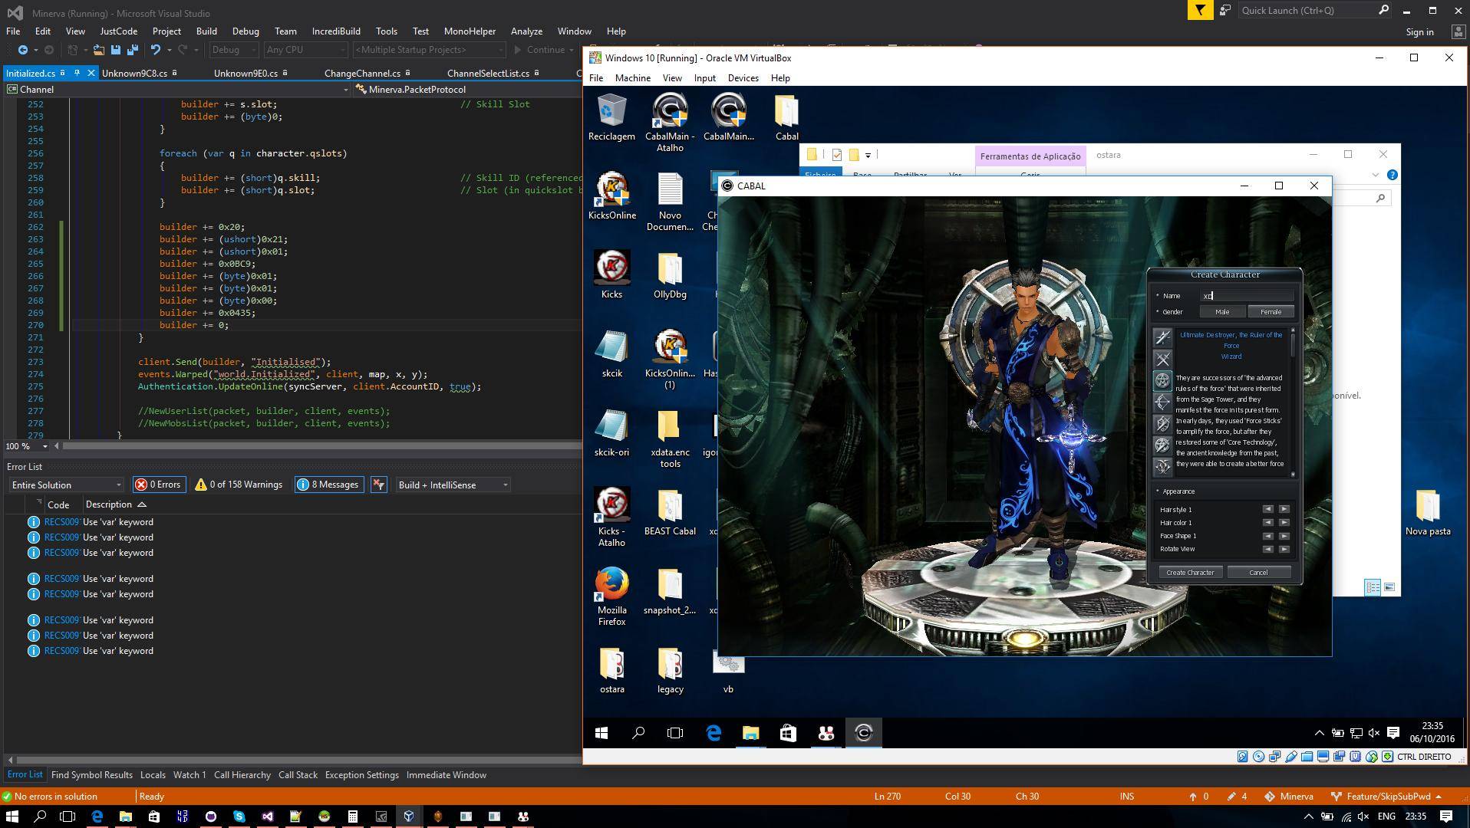Open the Entire Solution scope dropdown
Screen dimensions: 1470x828
(66, 485)
